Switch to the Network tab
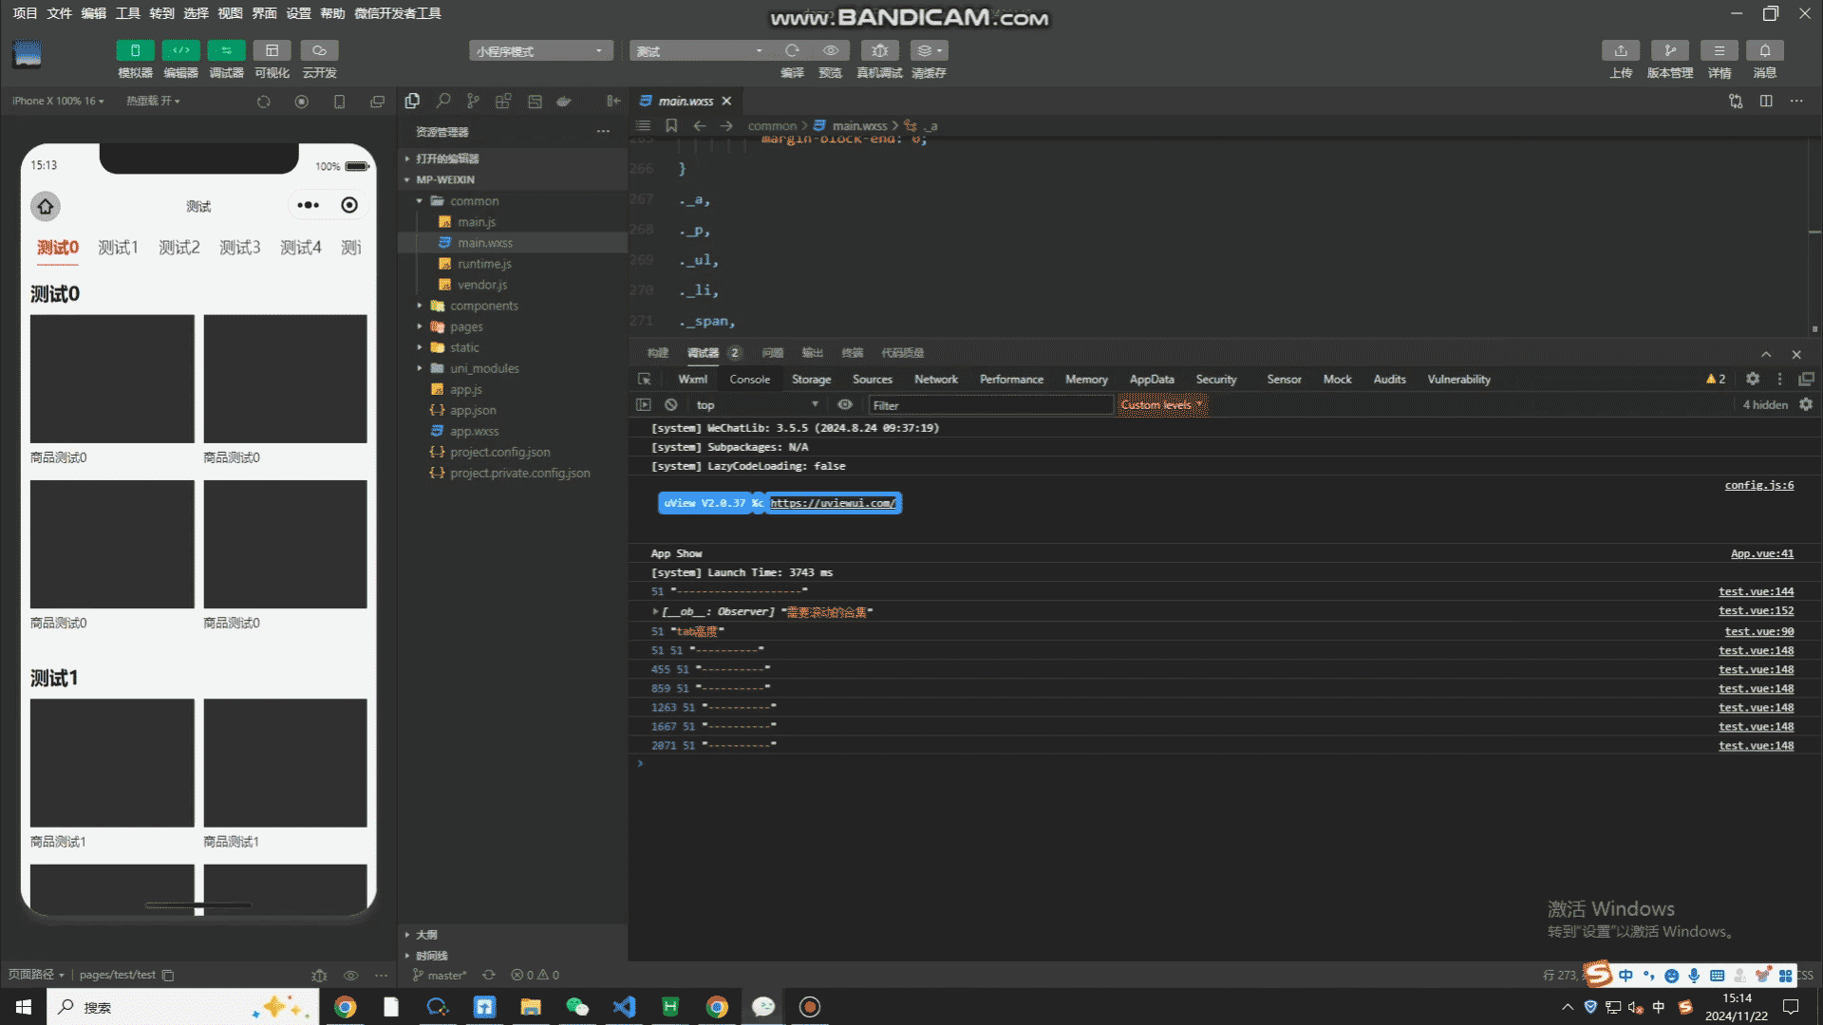Viewport: 1823px width, 1025px height. (x=935, y=379)
